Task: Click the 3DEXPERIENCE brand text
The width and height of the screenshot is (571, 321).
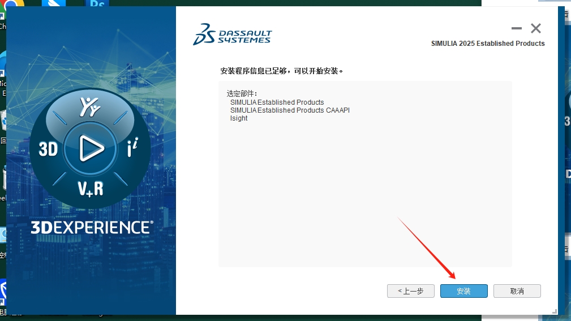Action: click(92, 228)
